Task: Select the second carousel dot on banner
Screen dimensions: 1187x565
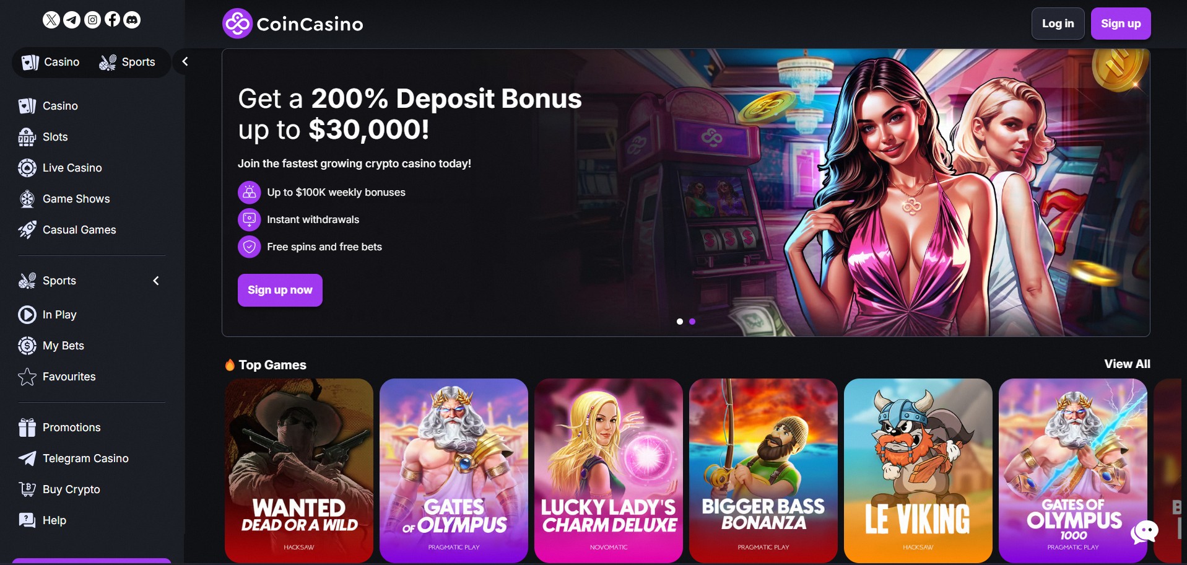Action: click(x=692, y=322)
